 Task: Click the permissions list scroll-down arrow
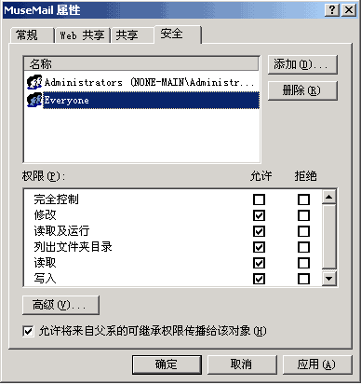pyautogui.click(x=329, y=279)
